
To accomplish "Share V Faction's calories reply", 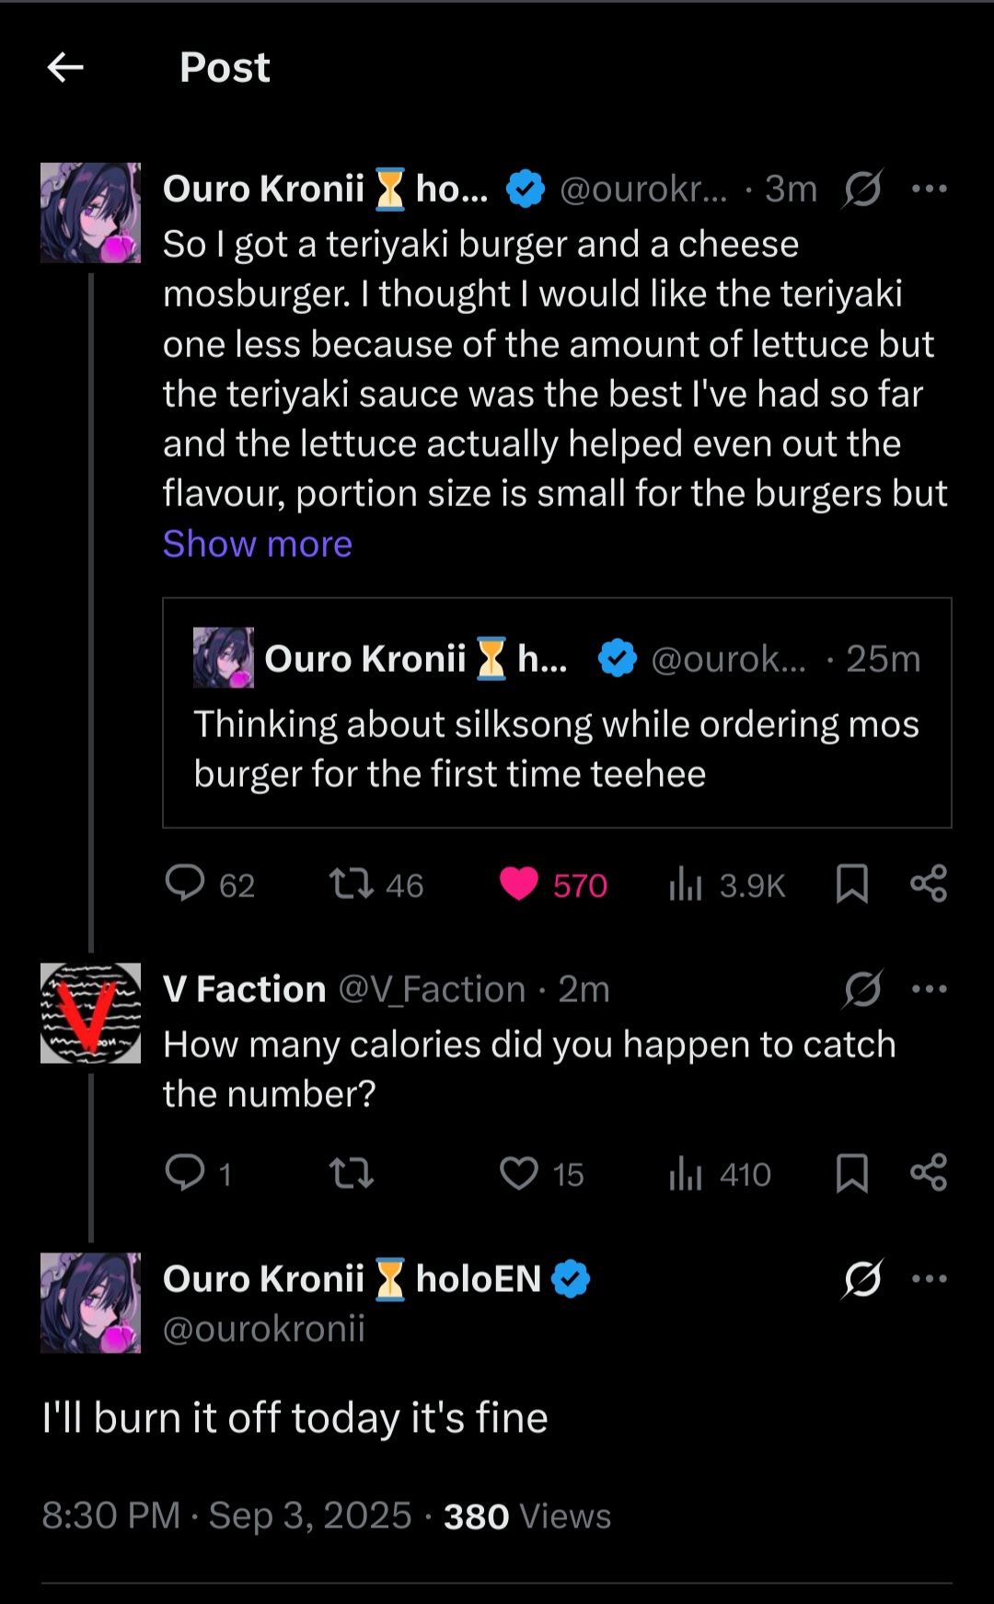I will point(929,1173).
